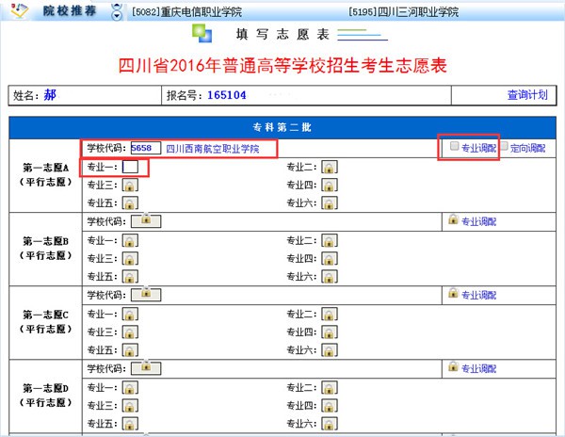The height and width of the screenshot is (437, 565).
Task: Click locked 专业三 field of 第一志愿C
Action: 130,332
